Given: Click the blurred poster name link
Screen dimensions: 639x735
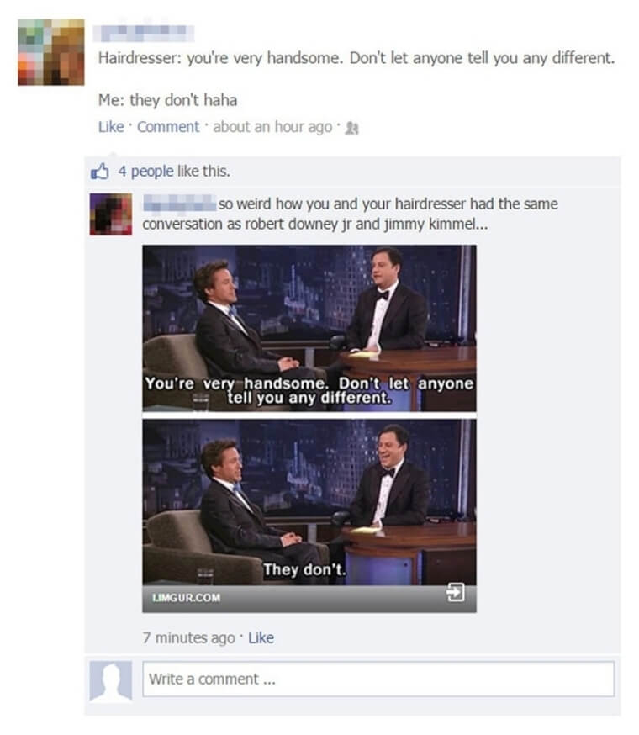Looking at the screenshot, I should 144,33.
